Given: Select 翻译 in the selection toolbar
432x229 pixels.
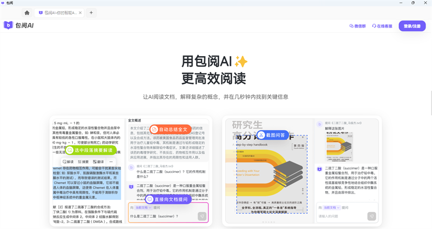Looking at the screenshot, I should (98, 162).
